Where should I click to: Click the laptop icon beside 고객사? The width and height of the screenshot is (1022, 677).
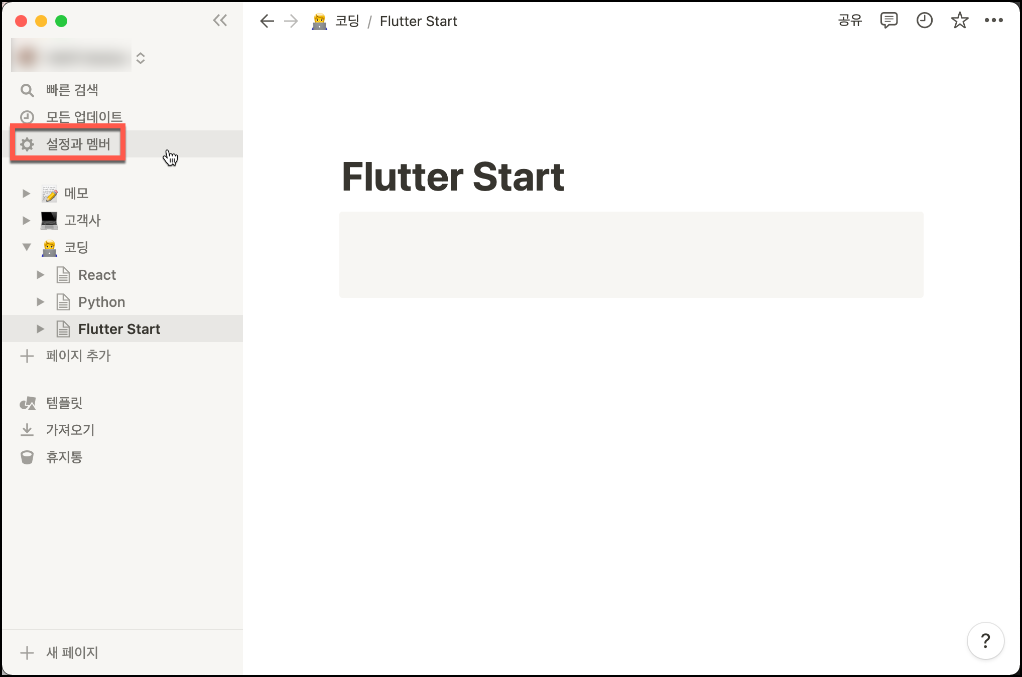[x=49, y=221]
